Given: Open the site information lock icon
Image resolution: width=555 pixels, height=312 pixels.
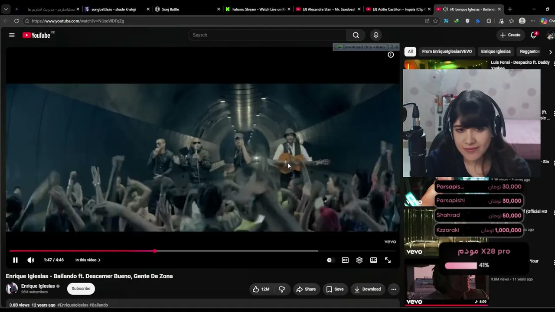Looking at the screenshot, I should pos(27,21).
